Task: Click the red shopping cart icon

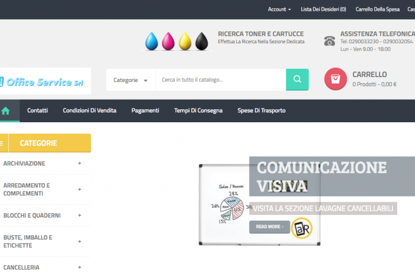Action: tap(336, 80)
